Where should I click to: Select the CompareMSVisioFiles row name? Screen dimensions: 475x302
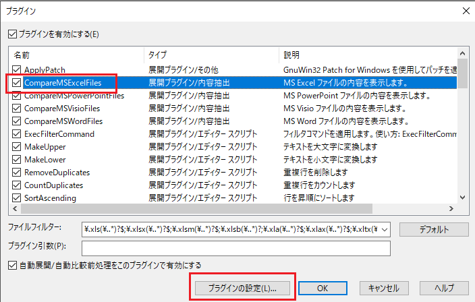[62, 109]
